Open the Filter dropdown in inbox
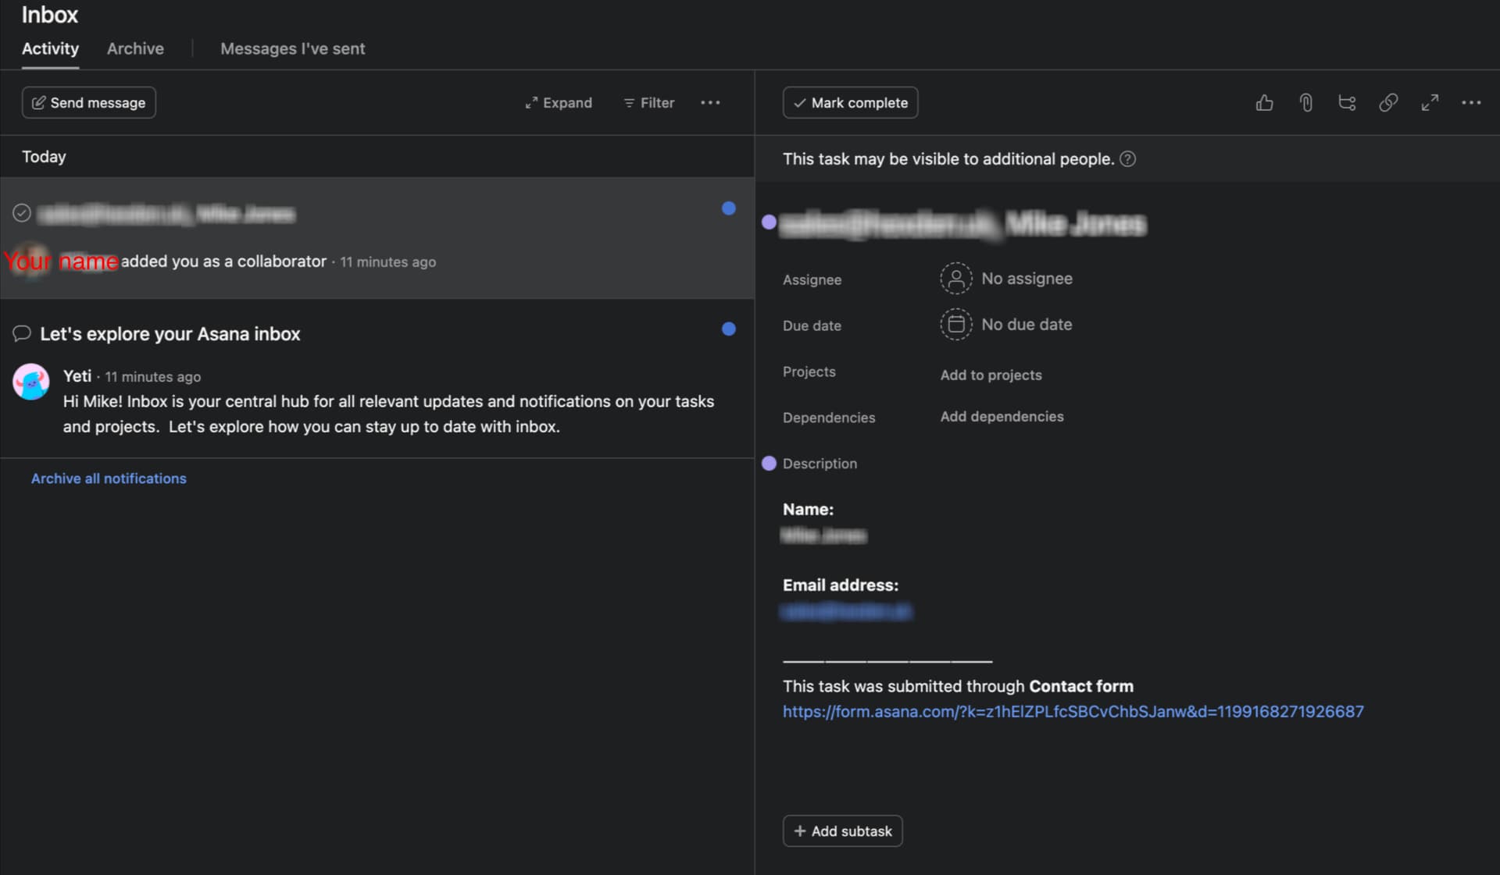Image resolution: width=1500 pixels, height=875 pixels. pos(648,103)
